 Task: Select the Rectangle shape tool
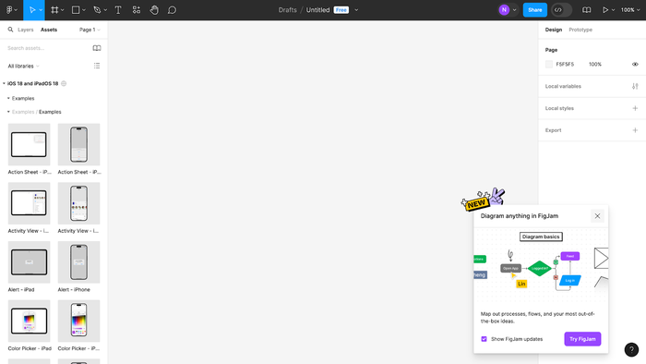point(76,10)
